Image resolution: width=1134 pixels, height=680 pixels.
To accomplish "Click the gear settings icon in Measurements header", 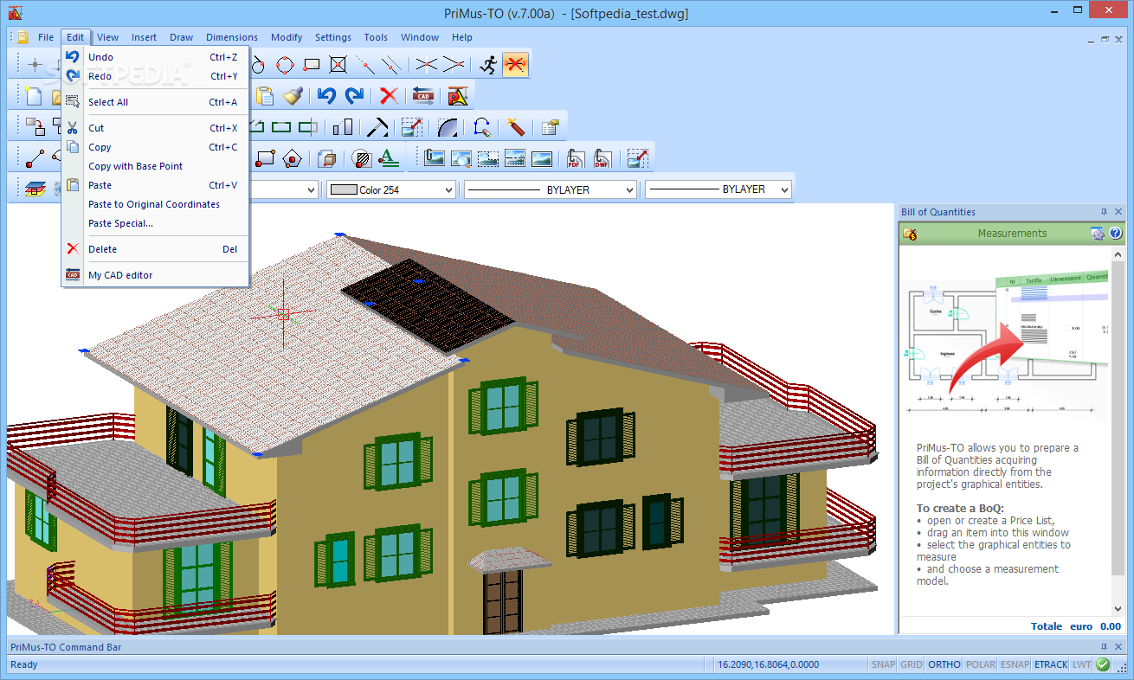I will click(x=1098, y=234).
